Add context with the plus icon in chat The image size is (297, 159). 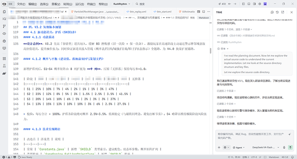pyautogui.click(x=219, y=147)
